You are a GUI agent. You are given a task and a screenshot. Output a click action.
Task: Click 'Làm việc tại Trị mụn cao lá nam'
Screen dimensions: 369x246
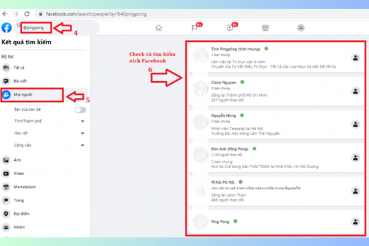tap(238, 61)
